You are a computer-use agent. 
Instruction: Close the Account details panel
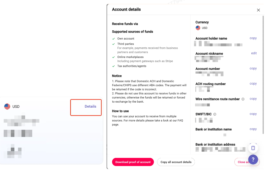[258, 10]
